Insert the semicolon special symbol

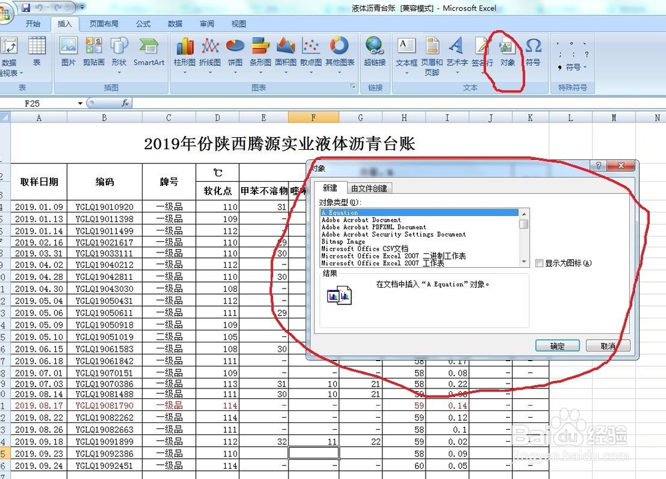pos(560,55)
